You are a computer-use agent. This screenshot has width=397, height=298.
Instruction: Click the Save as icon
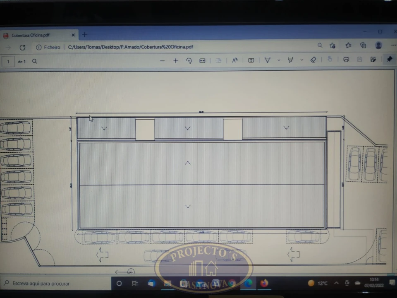pyautogui.click(x=373, y=60)
